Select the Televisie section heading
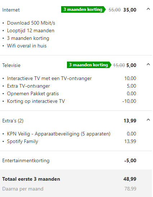 [x=12, y=65]
